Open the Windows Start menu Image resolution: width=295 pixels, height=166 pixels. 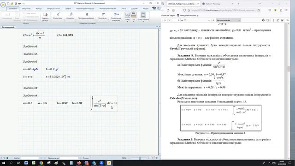pyautogui.click(x=3, y=163)
